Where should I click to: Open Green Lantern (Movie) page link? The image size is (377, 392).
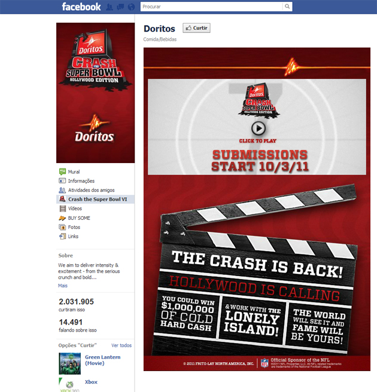pos(103,360)
